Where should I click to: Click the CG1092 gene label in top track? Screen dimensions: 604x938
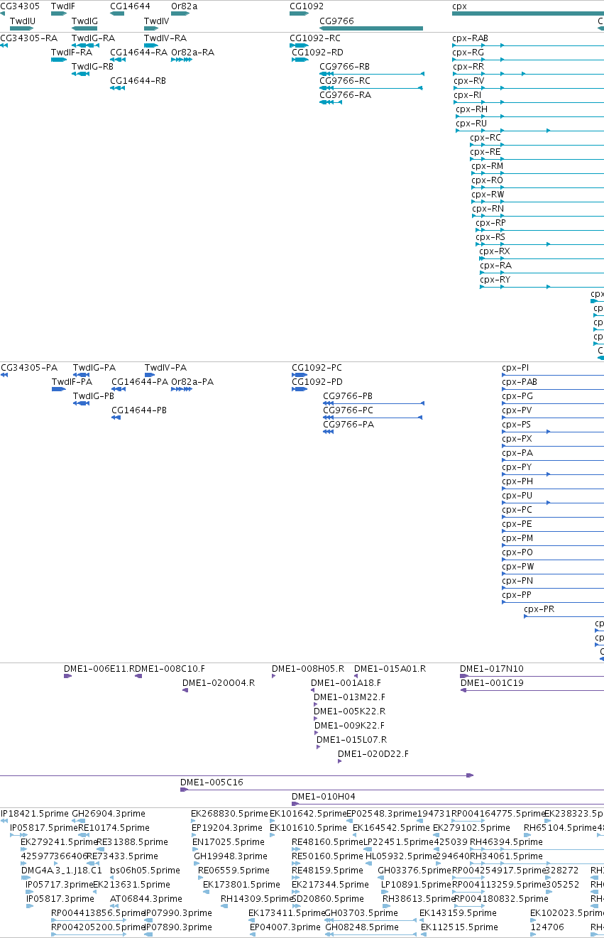pyautogui.click(x=307, y=6)
